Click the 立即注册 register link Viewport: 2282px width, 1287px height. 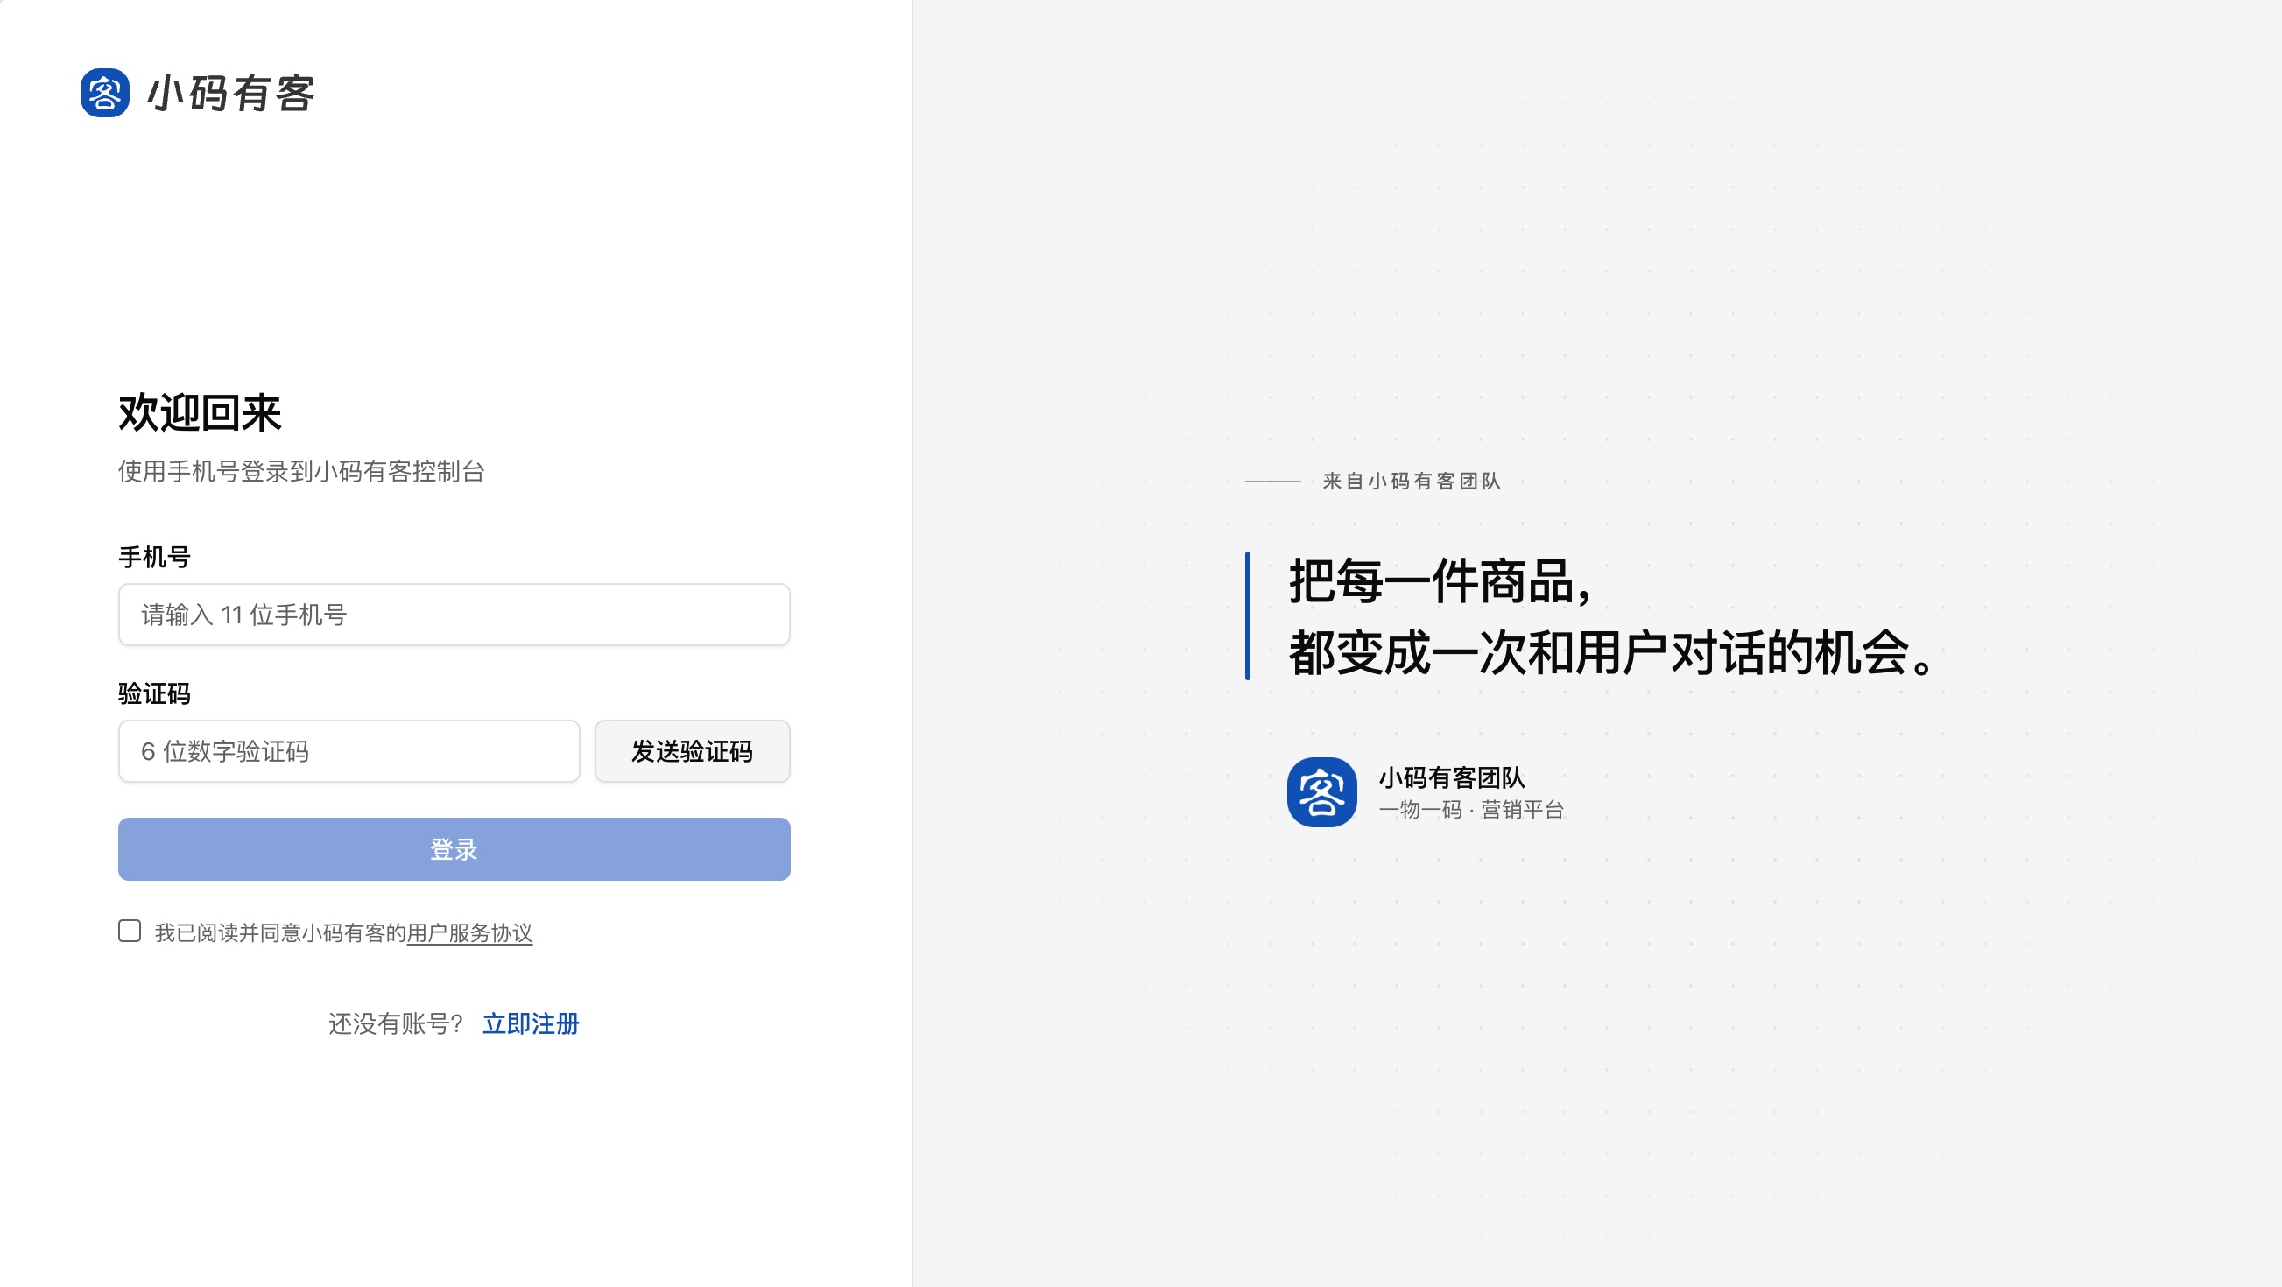[x=531, y=1023]
